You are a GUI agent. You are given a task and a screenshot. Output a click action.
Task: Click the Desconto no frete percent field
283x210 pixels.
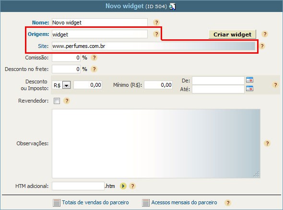(66, 69)
